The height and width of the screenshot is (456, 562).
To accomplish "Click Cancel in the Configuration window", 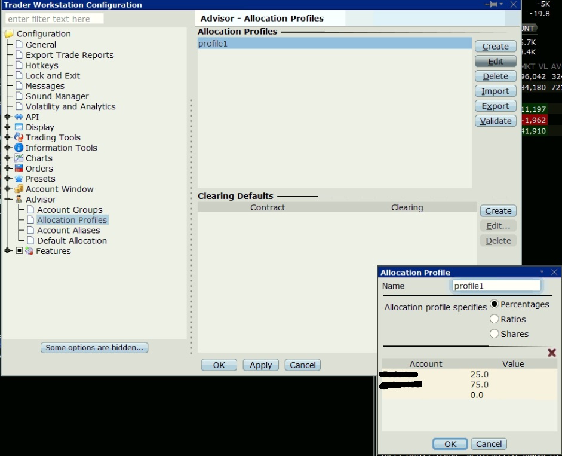I will (x=303, y=365).
